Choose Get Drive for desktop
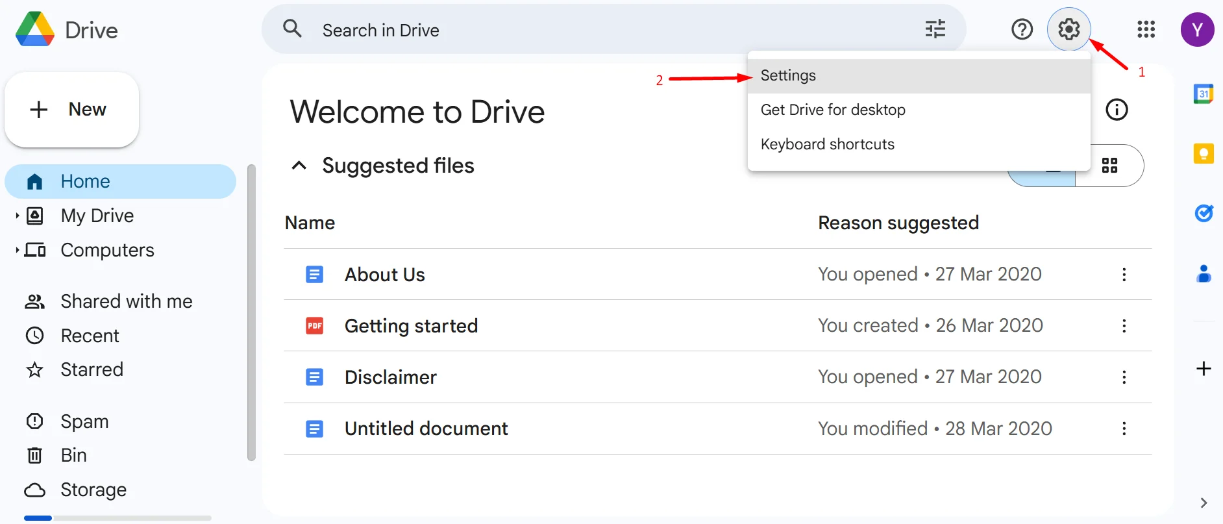The width and height of the screenshot is (1223, 524). [919, 110]
